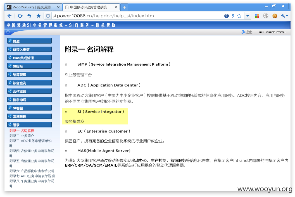This screenshot has height=197, width=295.
Task: Click the 退出 logout link
Action: [247, 32]
